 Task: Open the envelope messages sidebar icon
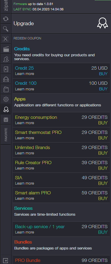pyautogui.click(x=6, y=79)
